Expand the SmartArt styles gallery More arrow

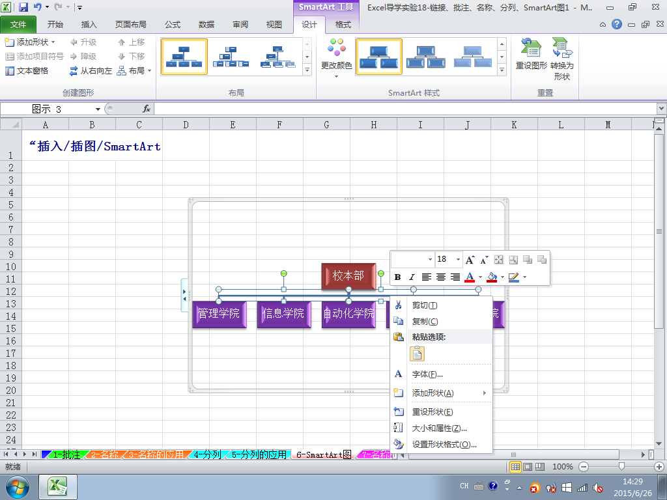pyautogui.click(x=502, y=70)
